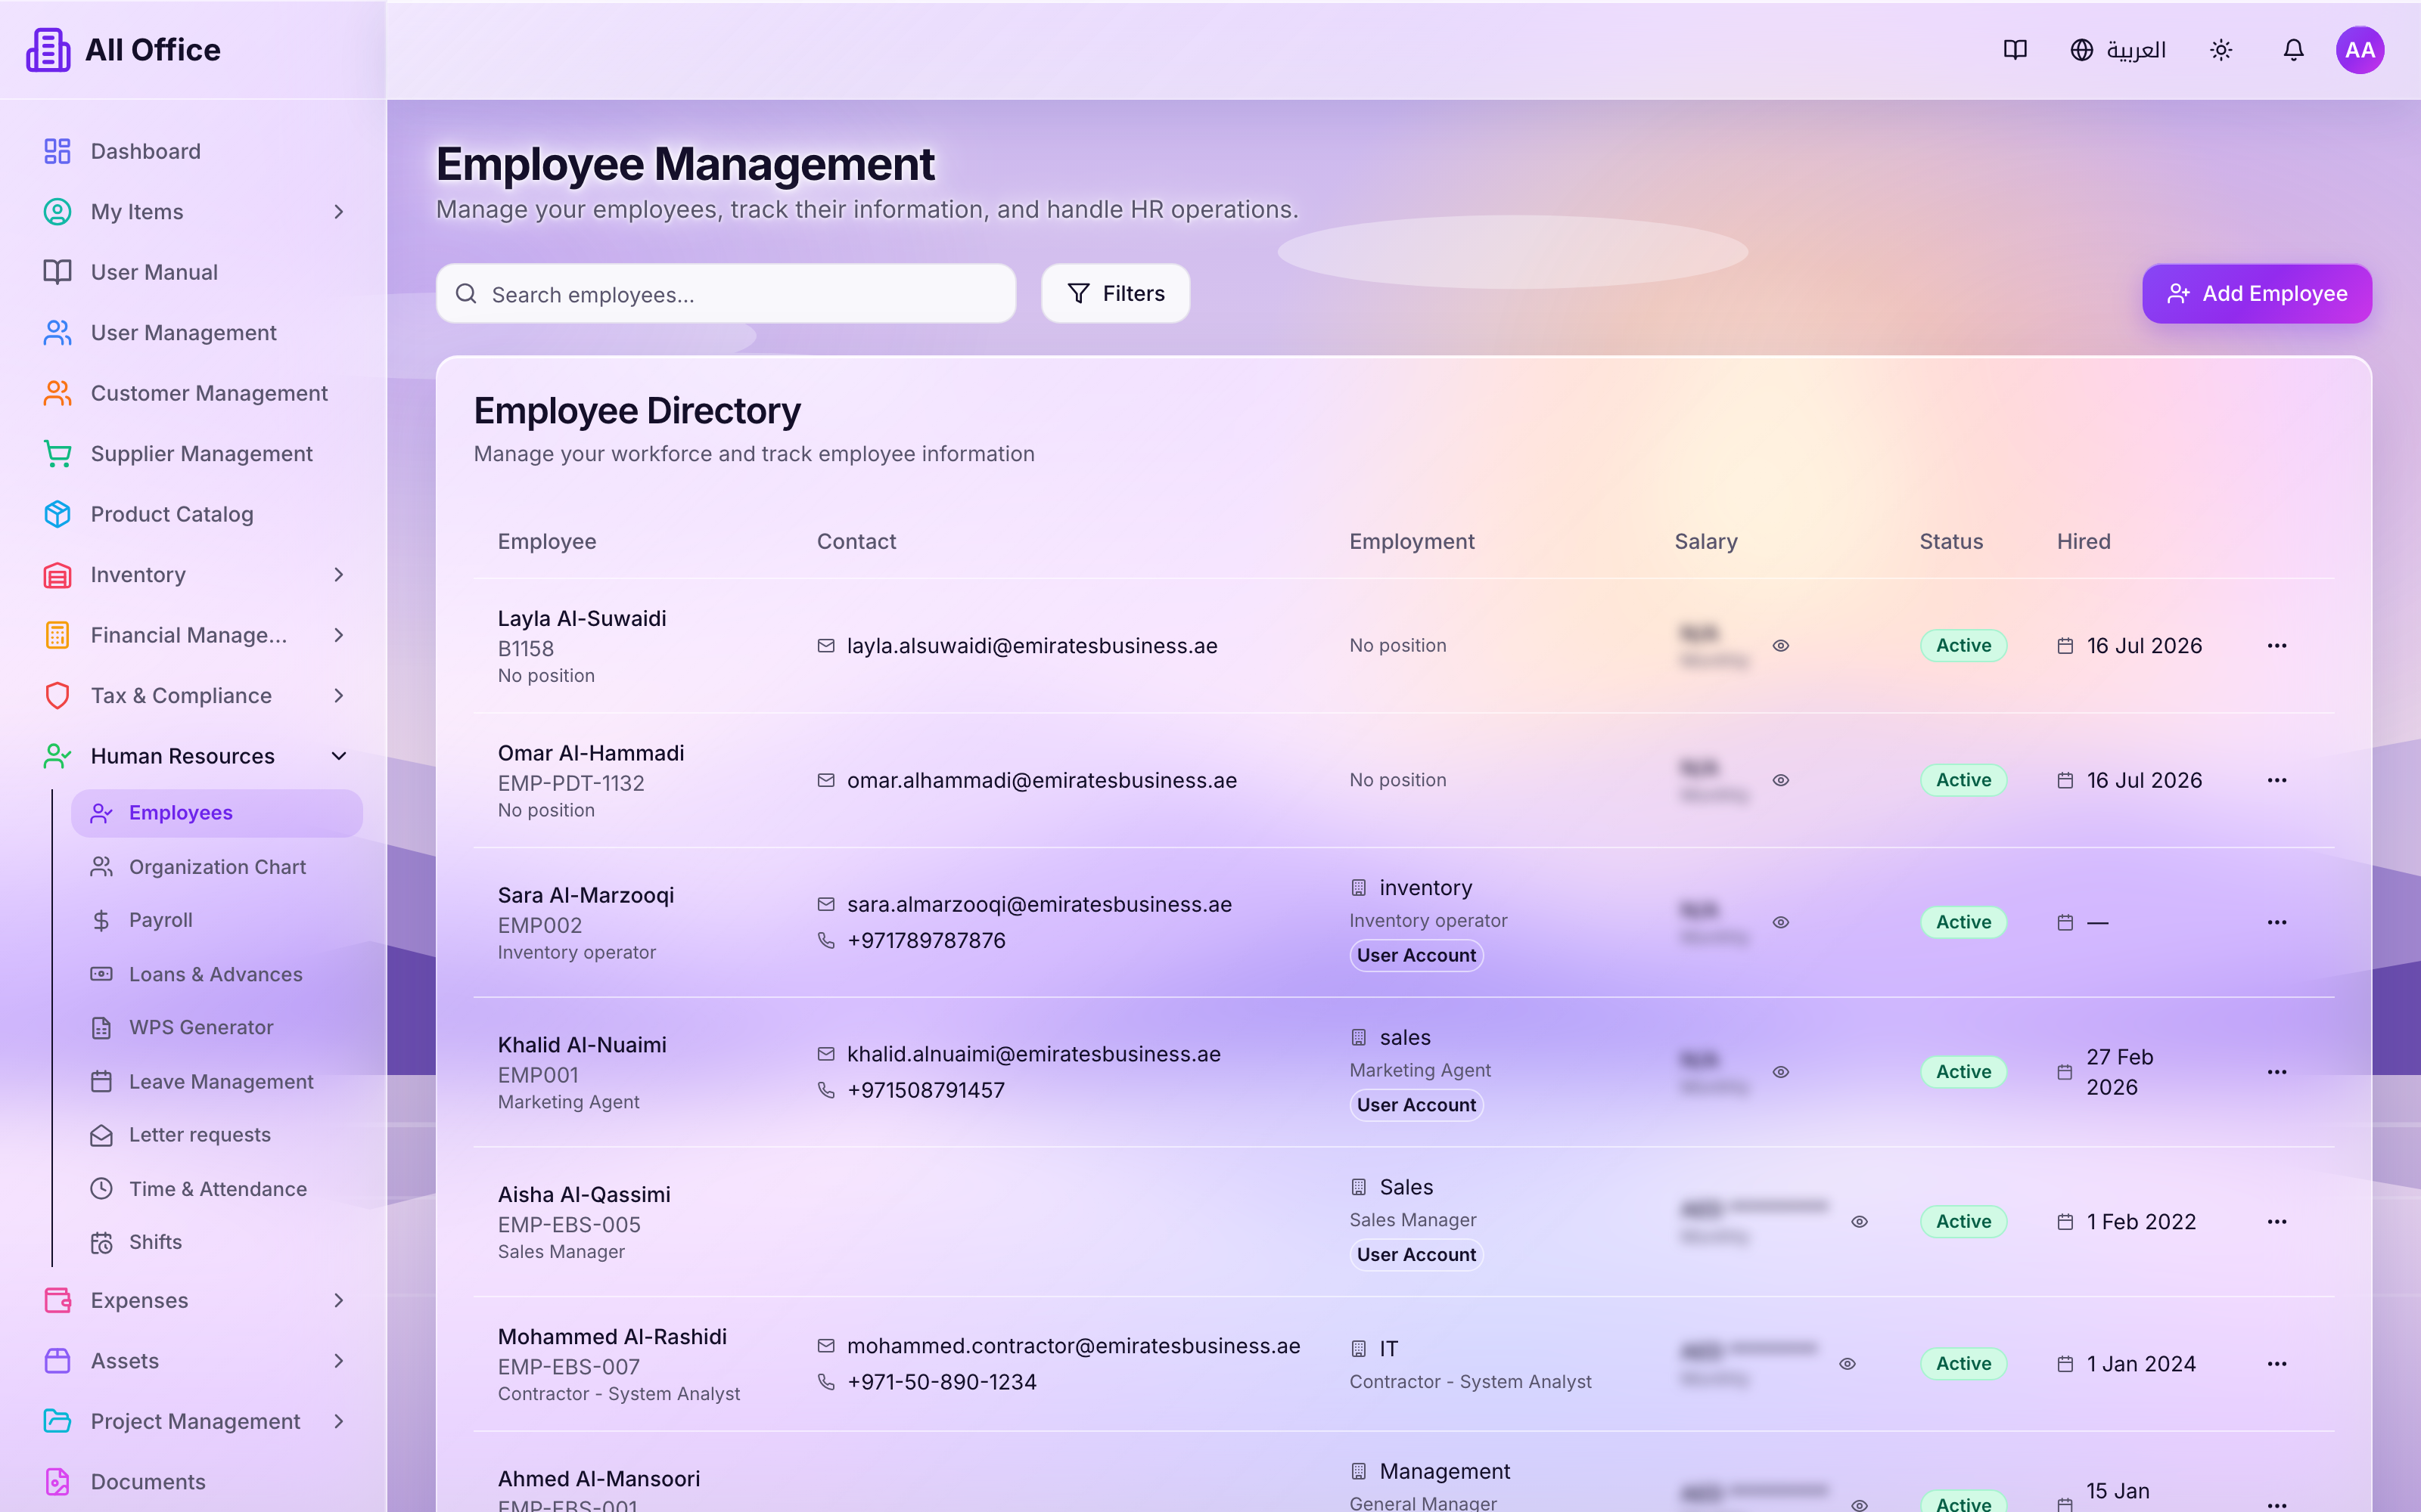Click Aisha Al-Qassimi's User Account badge

pos(1416,1255)
